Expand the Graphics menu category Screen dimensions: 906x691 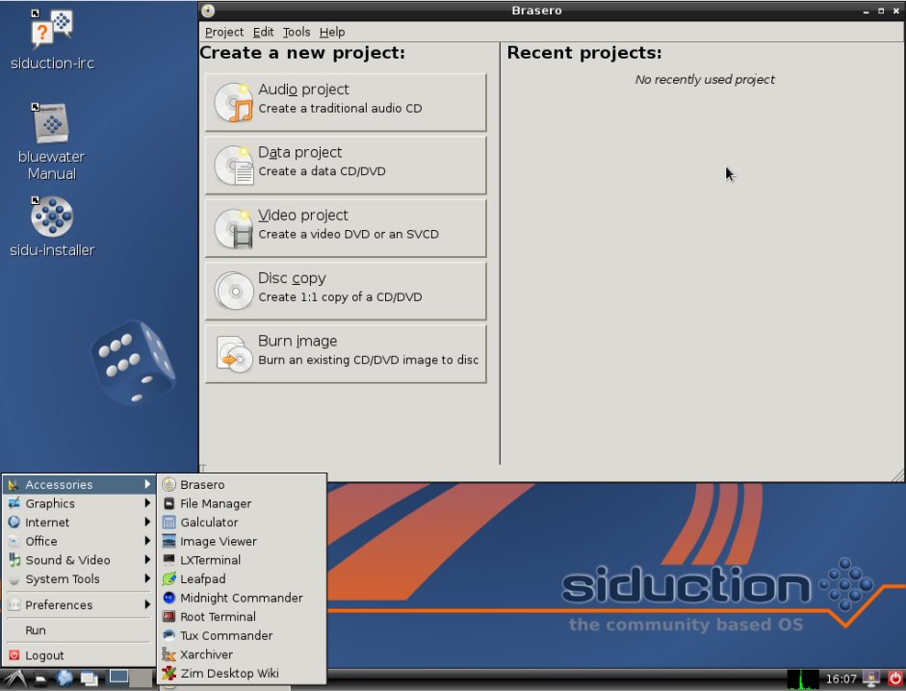pyautogui.click(x=80, y=503)
